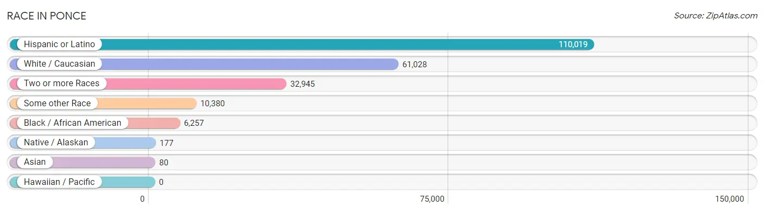Select the 150,000 axis tick label
Image resolution: width=764 pixels, height=212 pixels.
[x=729, y=198]
